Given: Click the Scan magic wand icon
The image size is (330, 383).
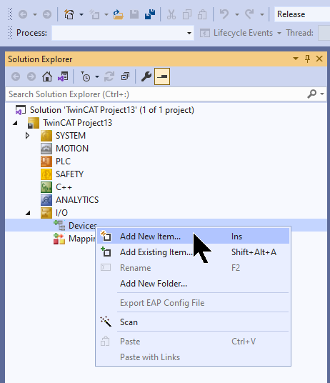Looking at the screenshot, I should 106,322.
